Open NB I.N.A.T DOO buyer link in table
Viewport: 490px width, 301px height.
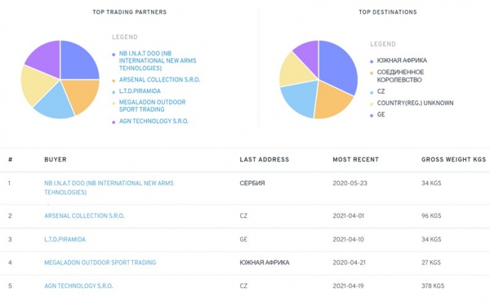(x=108, y=183)
